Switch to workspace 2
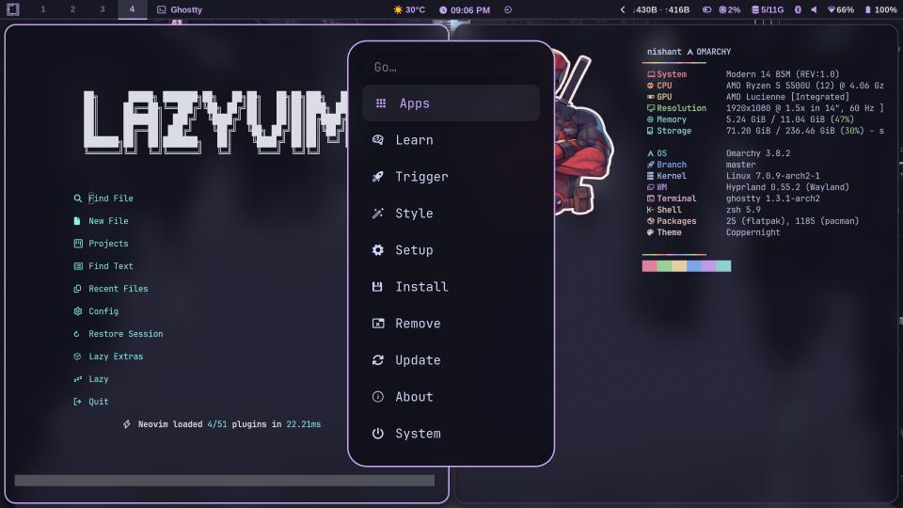Screen dimensions: 903x508 click(x=72, y=9)
